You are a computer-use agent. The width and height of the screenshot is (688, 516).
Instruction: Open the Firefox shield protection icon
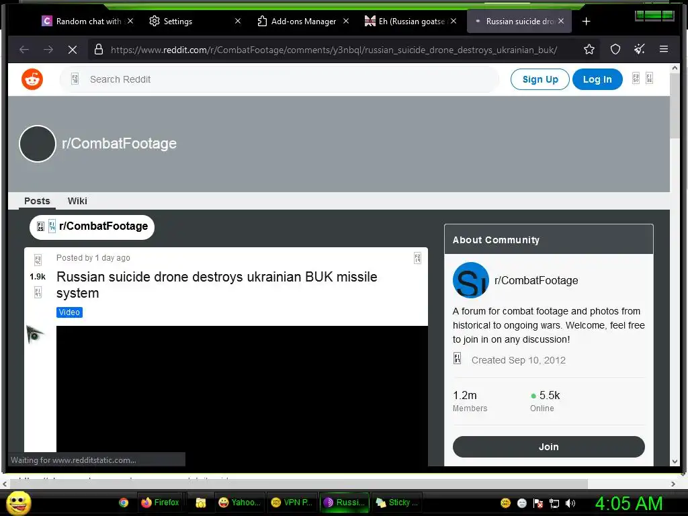coord(615,50)
